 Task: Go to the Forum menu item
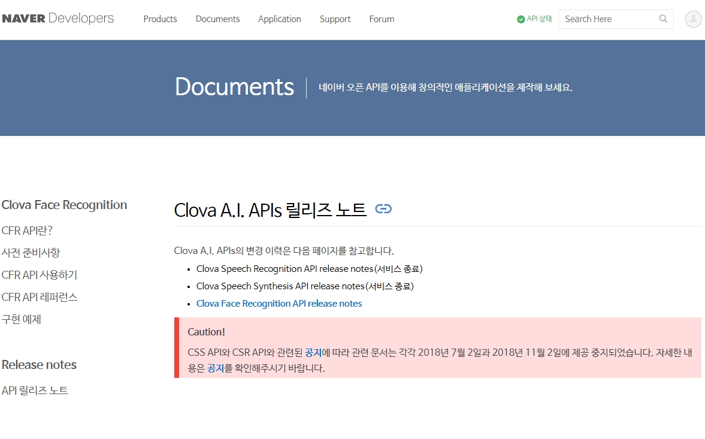pos(382,19)
